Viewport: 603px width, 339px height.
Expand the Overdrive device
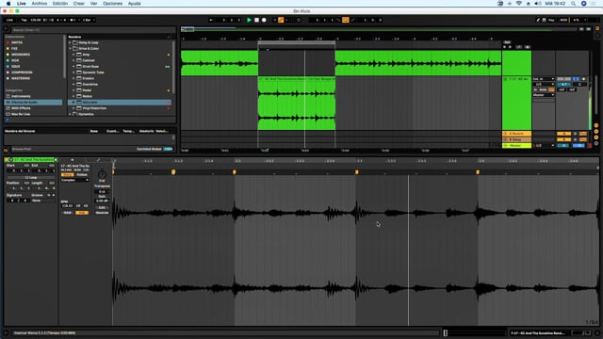[x=73, y=84]
